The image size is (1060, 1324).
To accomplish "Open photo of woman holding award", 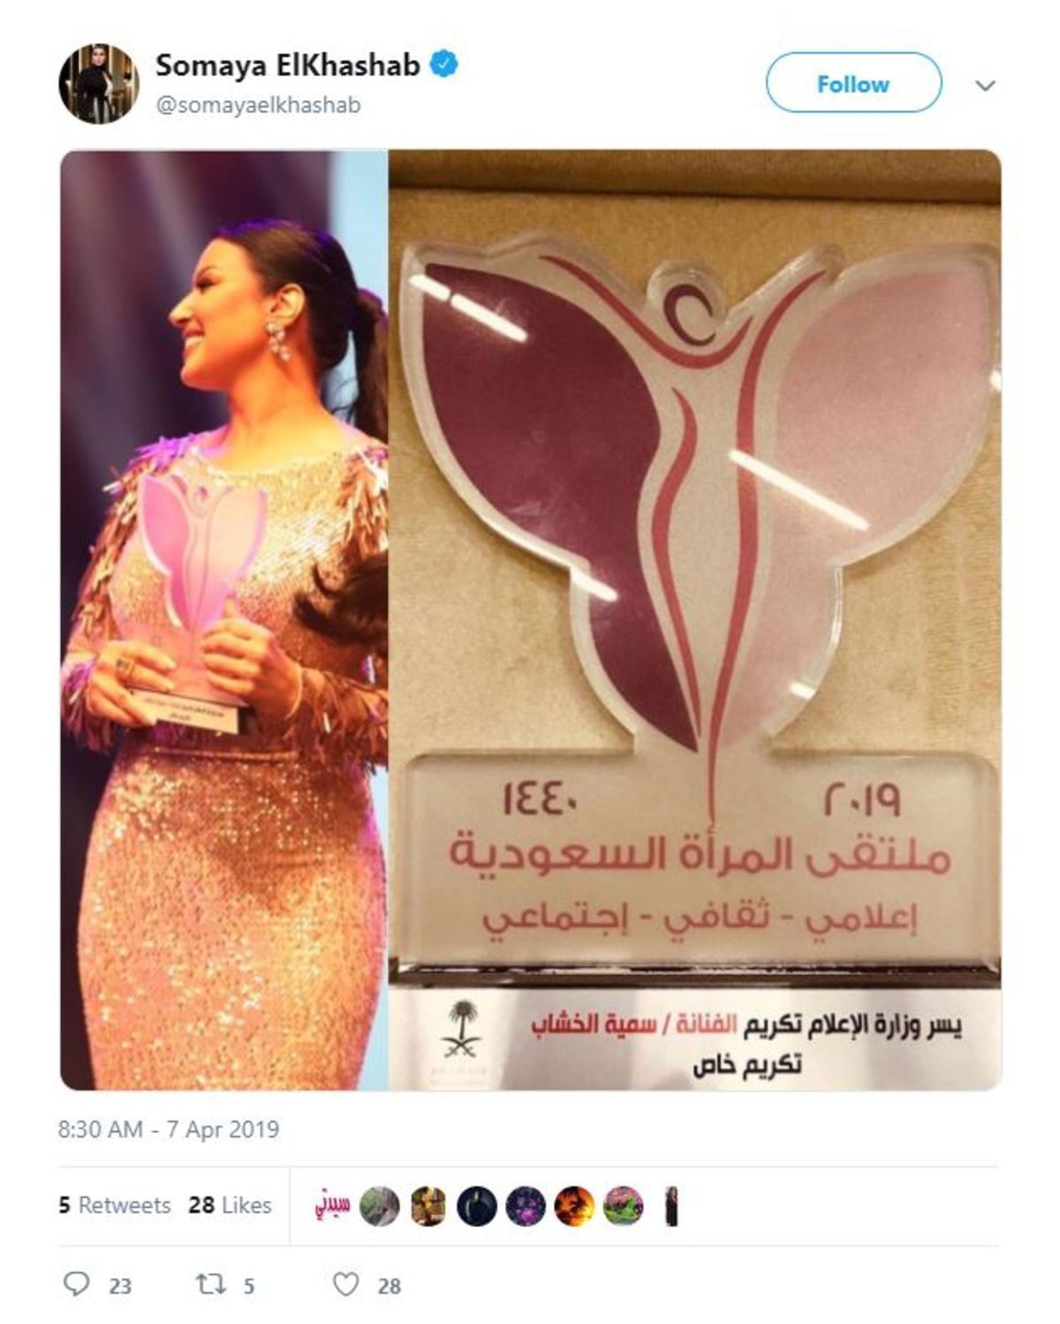I will [223, 620].
